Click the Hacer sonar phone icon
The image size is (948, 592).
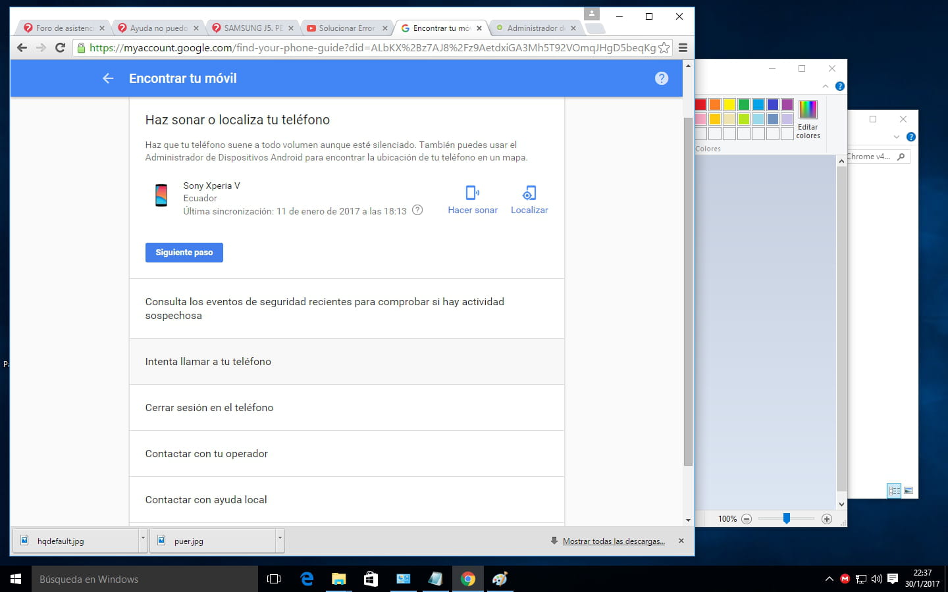473,193
